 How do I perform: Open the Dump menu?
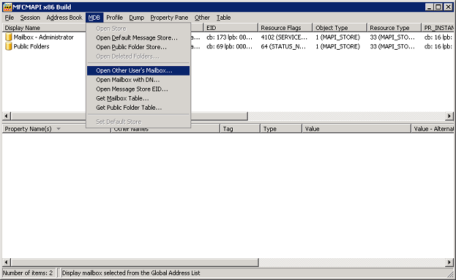[x=136, y=17]
